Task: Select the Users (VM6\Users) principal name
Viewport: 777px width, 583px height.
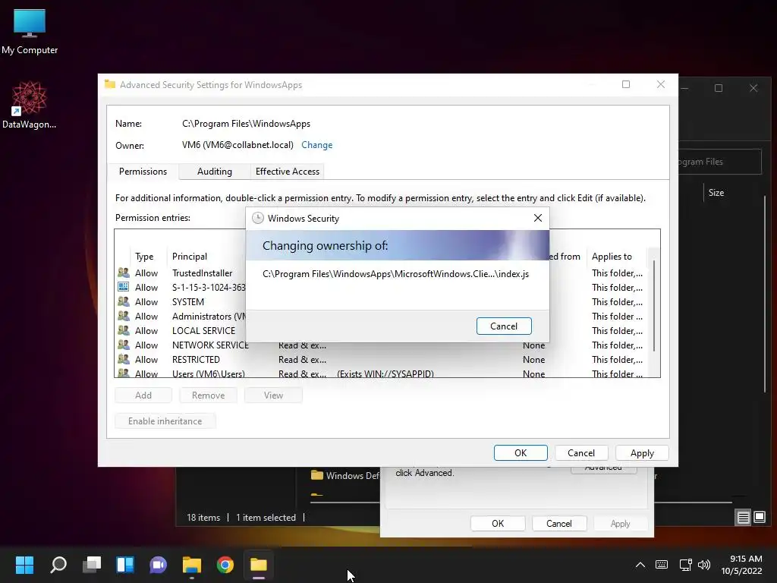Action: point(208,373)
